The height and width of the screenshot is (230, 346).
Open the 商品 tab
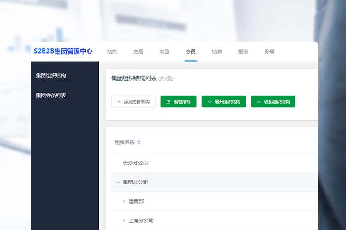point(165,52)
